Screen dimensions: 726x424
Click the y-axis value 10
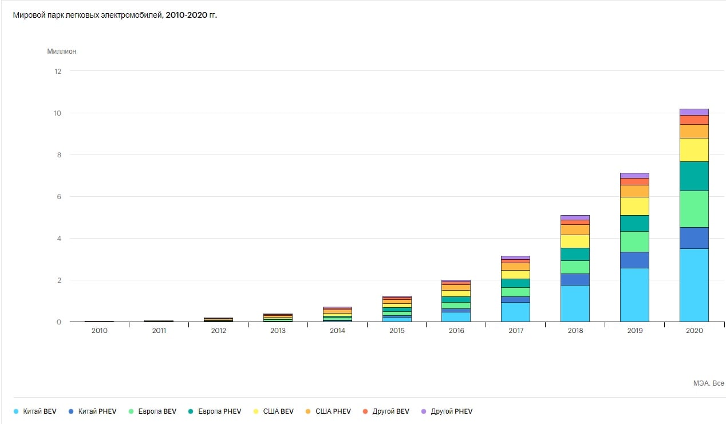coord(57,113)
